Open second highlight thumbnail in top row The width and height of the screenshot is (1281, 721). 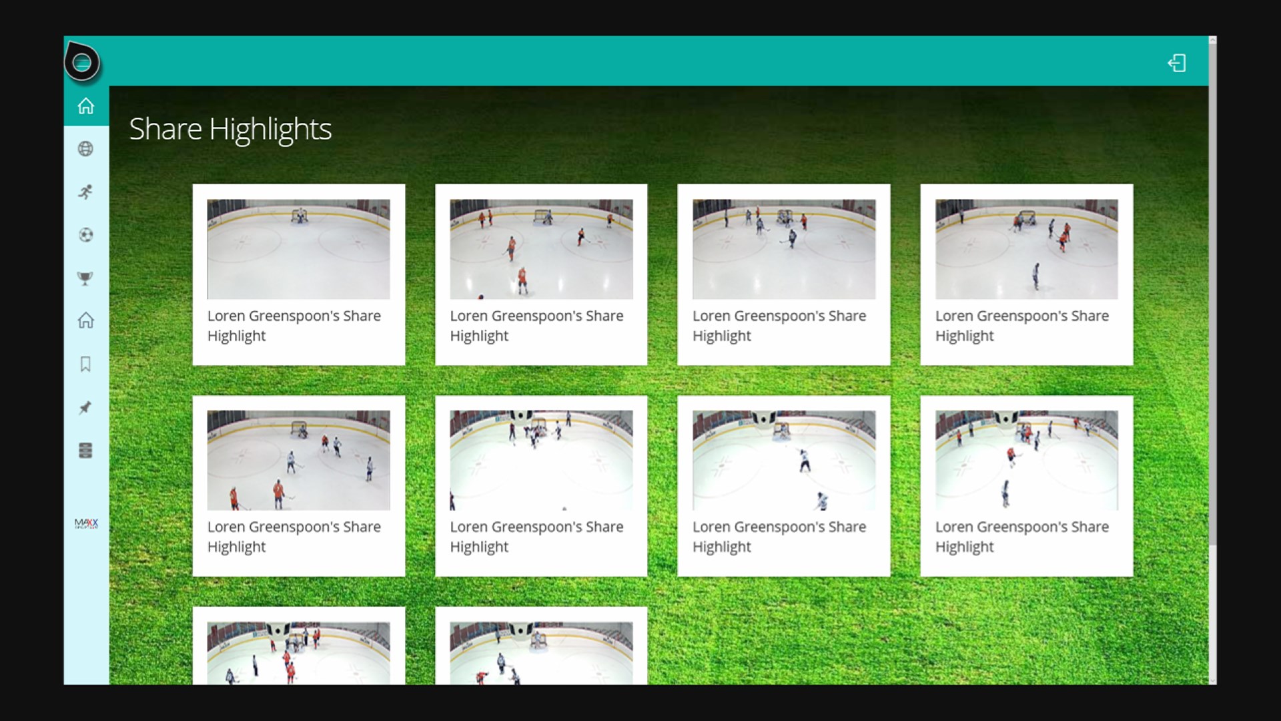point(541,249)
